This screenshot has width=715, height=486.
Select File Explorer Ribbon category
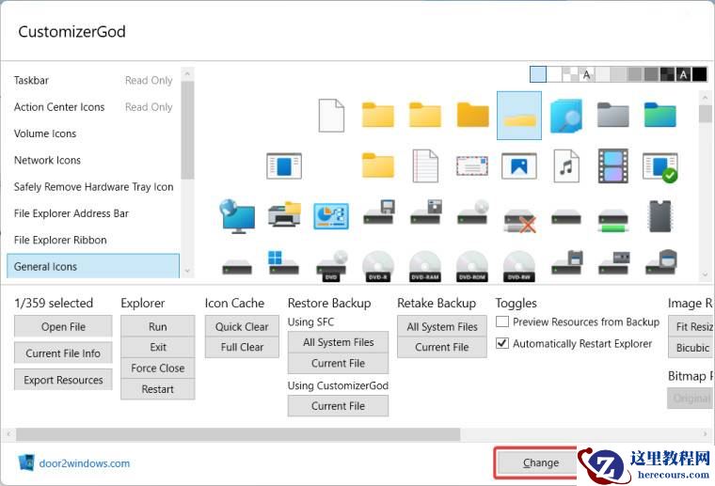coord(93,240)
